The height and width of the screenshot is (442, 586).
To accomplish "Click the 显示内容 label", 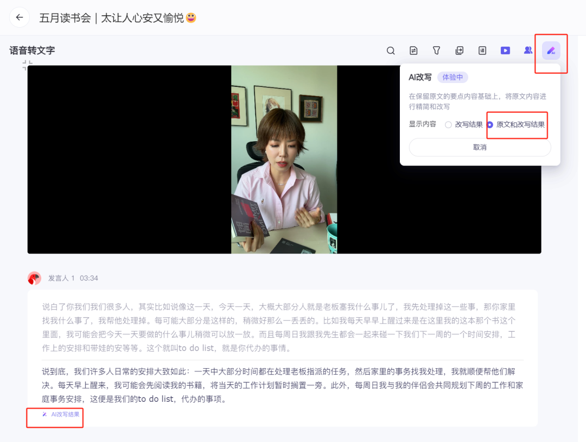I will (422, 124).
